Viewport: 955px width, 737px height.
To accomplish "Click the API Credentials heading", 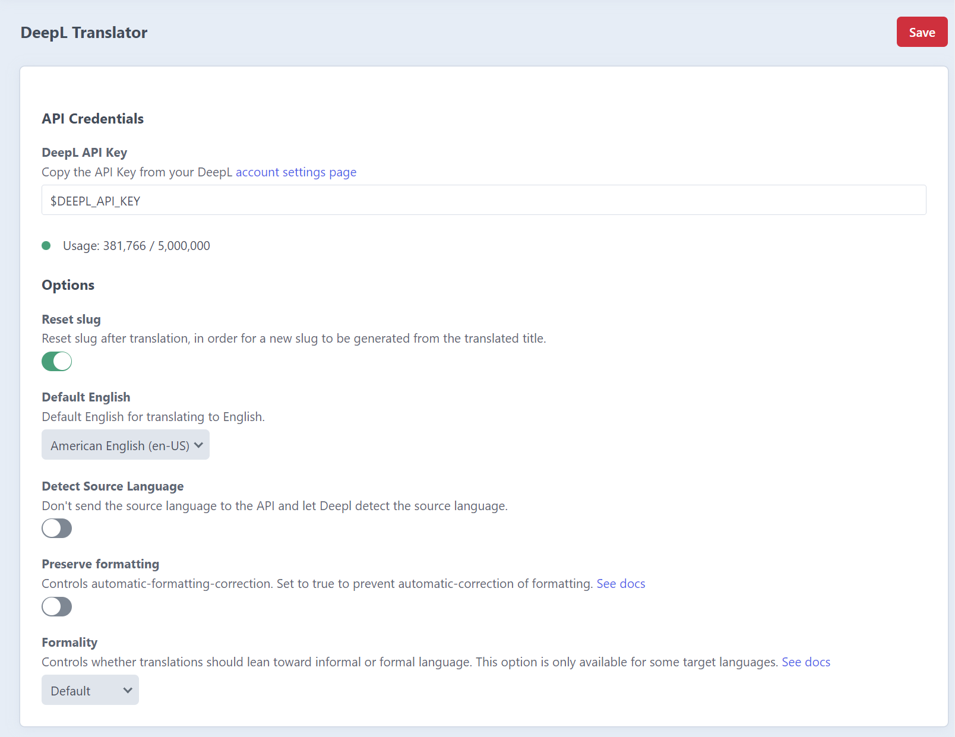I will click(93, 119).
